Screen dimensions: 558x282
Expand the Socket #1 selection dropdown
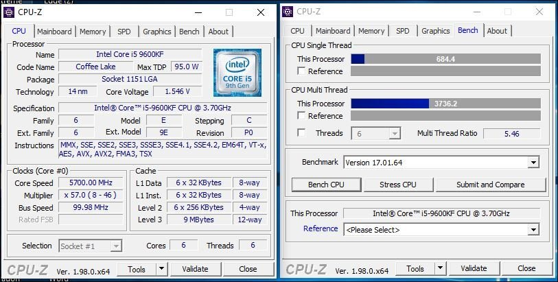[116, 246]
